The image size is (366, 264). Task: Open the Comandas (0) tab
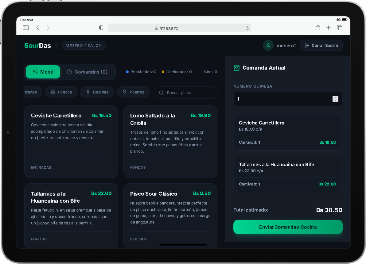tap(87, 72)
